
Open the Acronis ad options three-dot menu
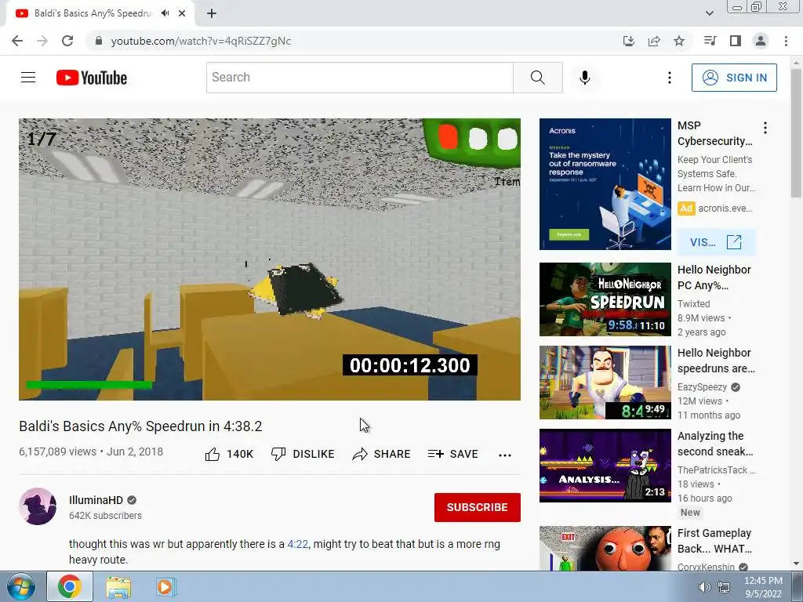click(x=765, y=128)
